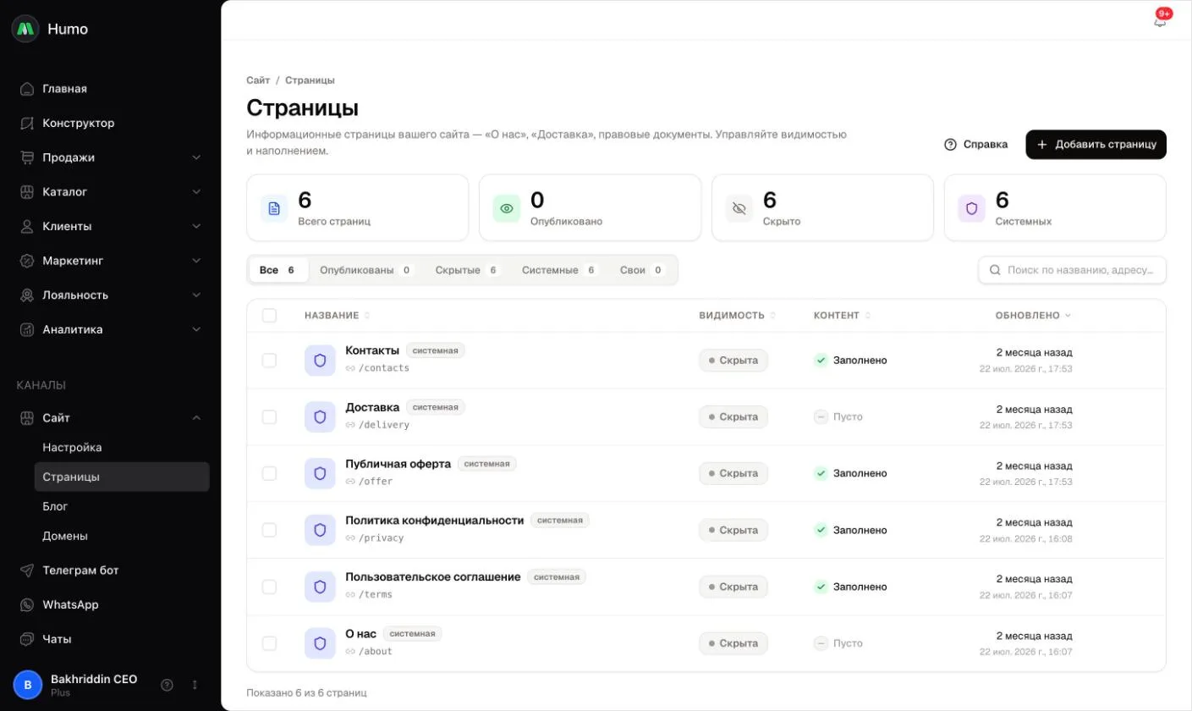Click link icon beside /contacts
The height and width of the screenshot is (711, 1192).
(x=350, y=369)
